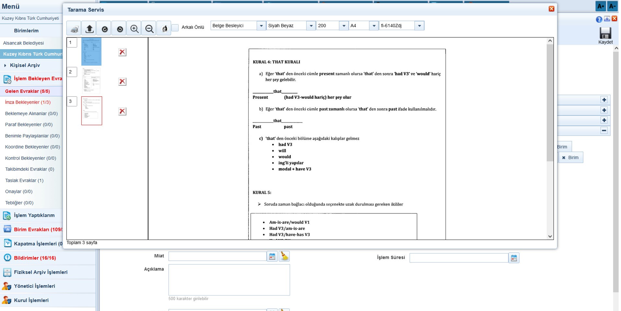Screen dimensions: 621x311
Task: Click the trash bin icon in toolbar
Action: click(x=164, y=29)
